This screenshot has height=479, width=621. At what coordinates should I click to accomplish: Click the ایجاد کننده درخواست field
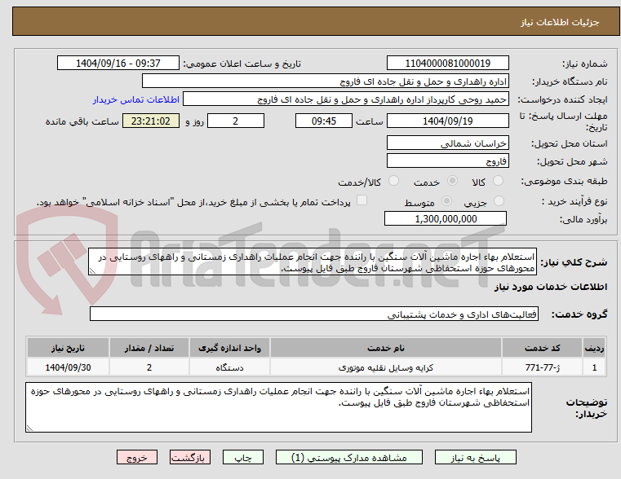345,99
